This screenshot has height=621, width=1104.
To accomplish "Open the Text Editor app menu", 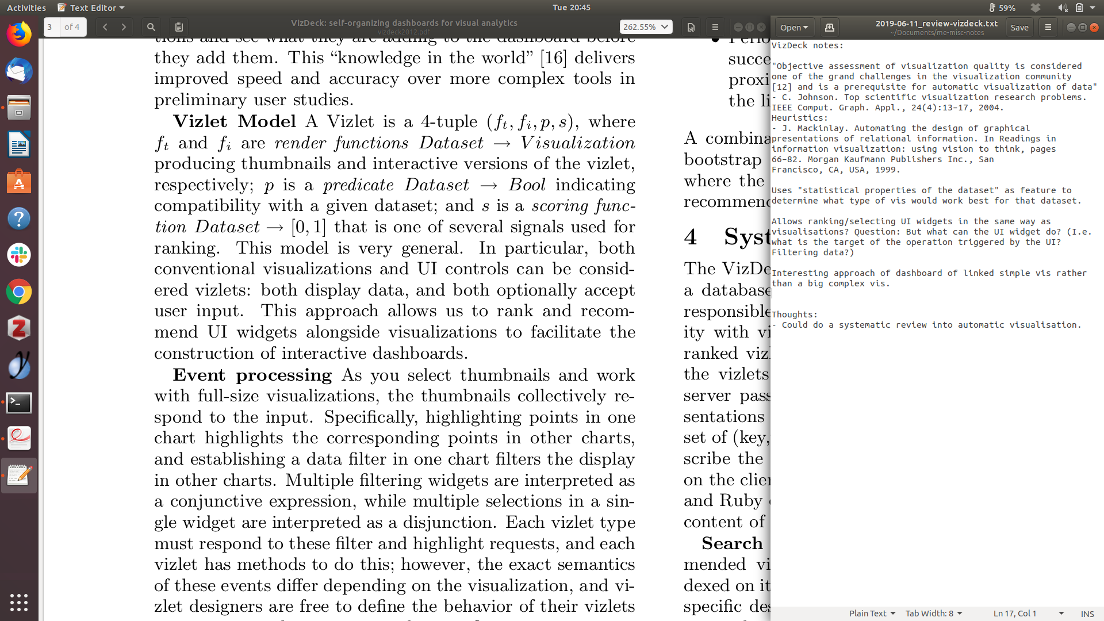I will (91, 7).
